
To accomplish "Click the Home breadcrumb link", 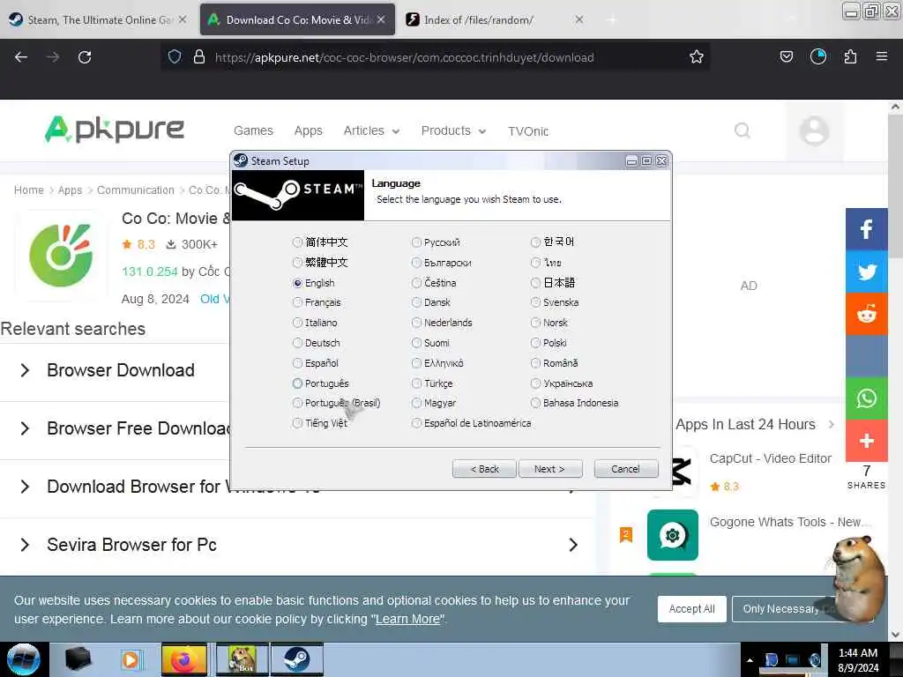I will [29, 190].
